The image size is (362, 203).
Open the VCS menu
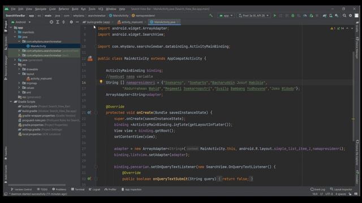pyautogui.click(x=101, y=9)
